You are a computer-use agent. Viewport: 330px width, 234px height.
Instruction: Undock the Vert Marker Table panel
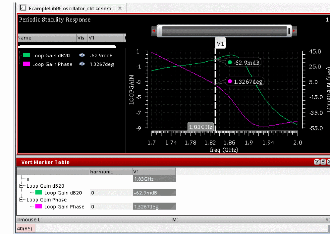tap(323, 162)
